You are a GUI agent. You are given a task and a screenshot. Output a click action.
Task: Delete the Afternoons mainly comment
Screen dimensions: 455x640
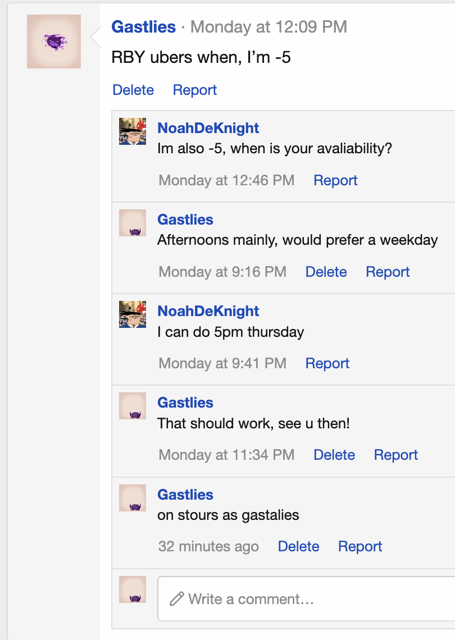326,271
